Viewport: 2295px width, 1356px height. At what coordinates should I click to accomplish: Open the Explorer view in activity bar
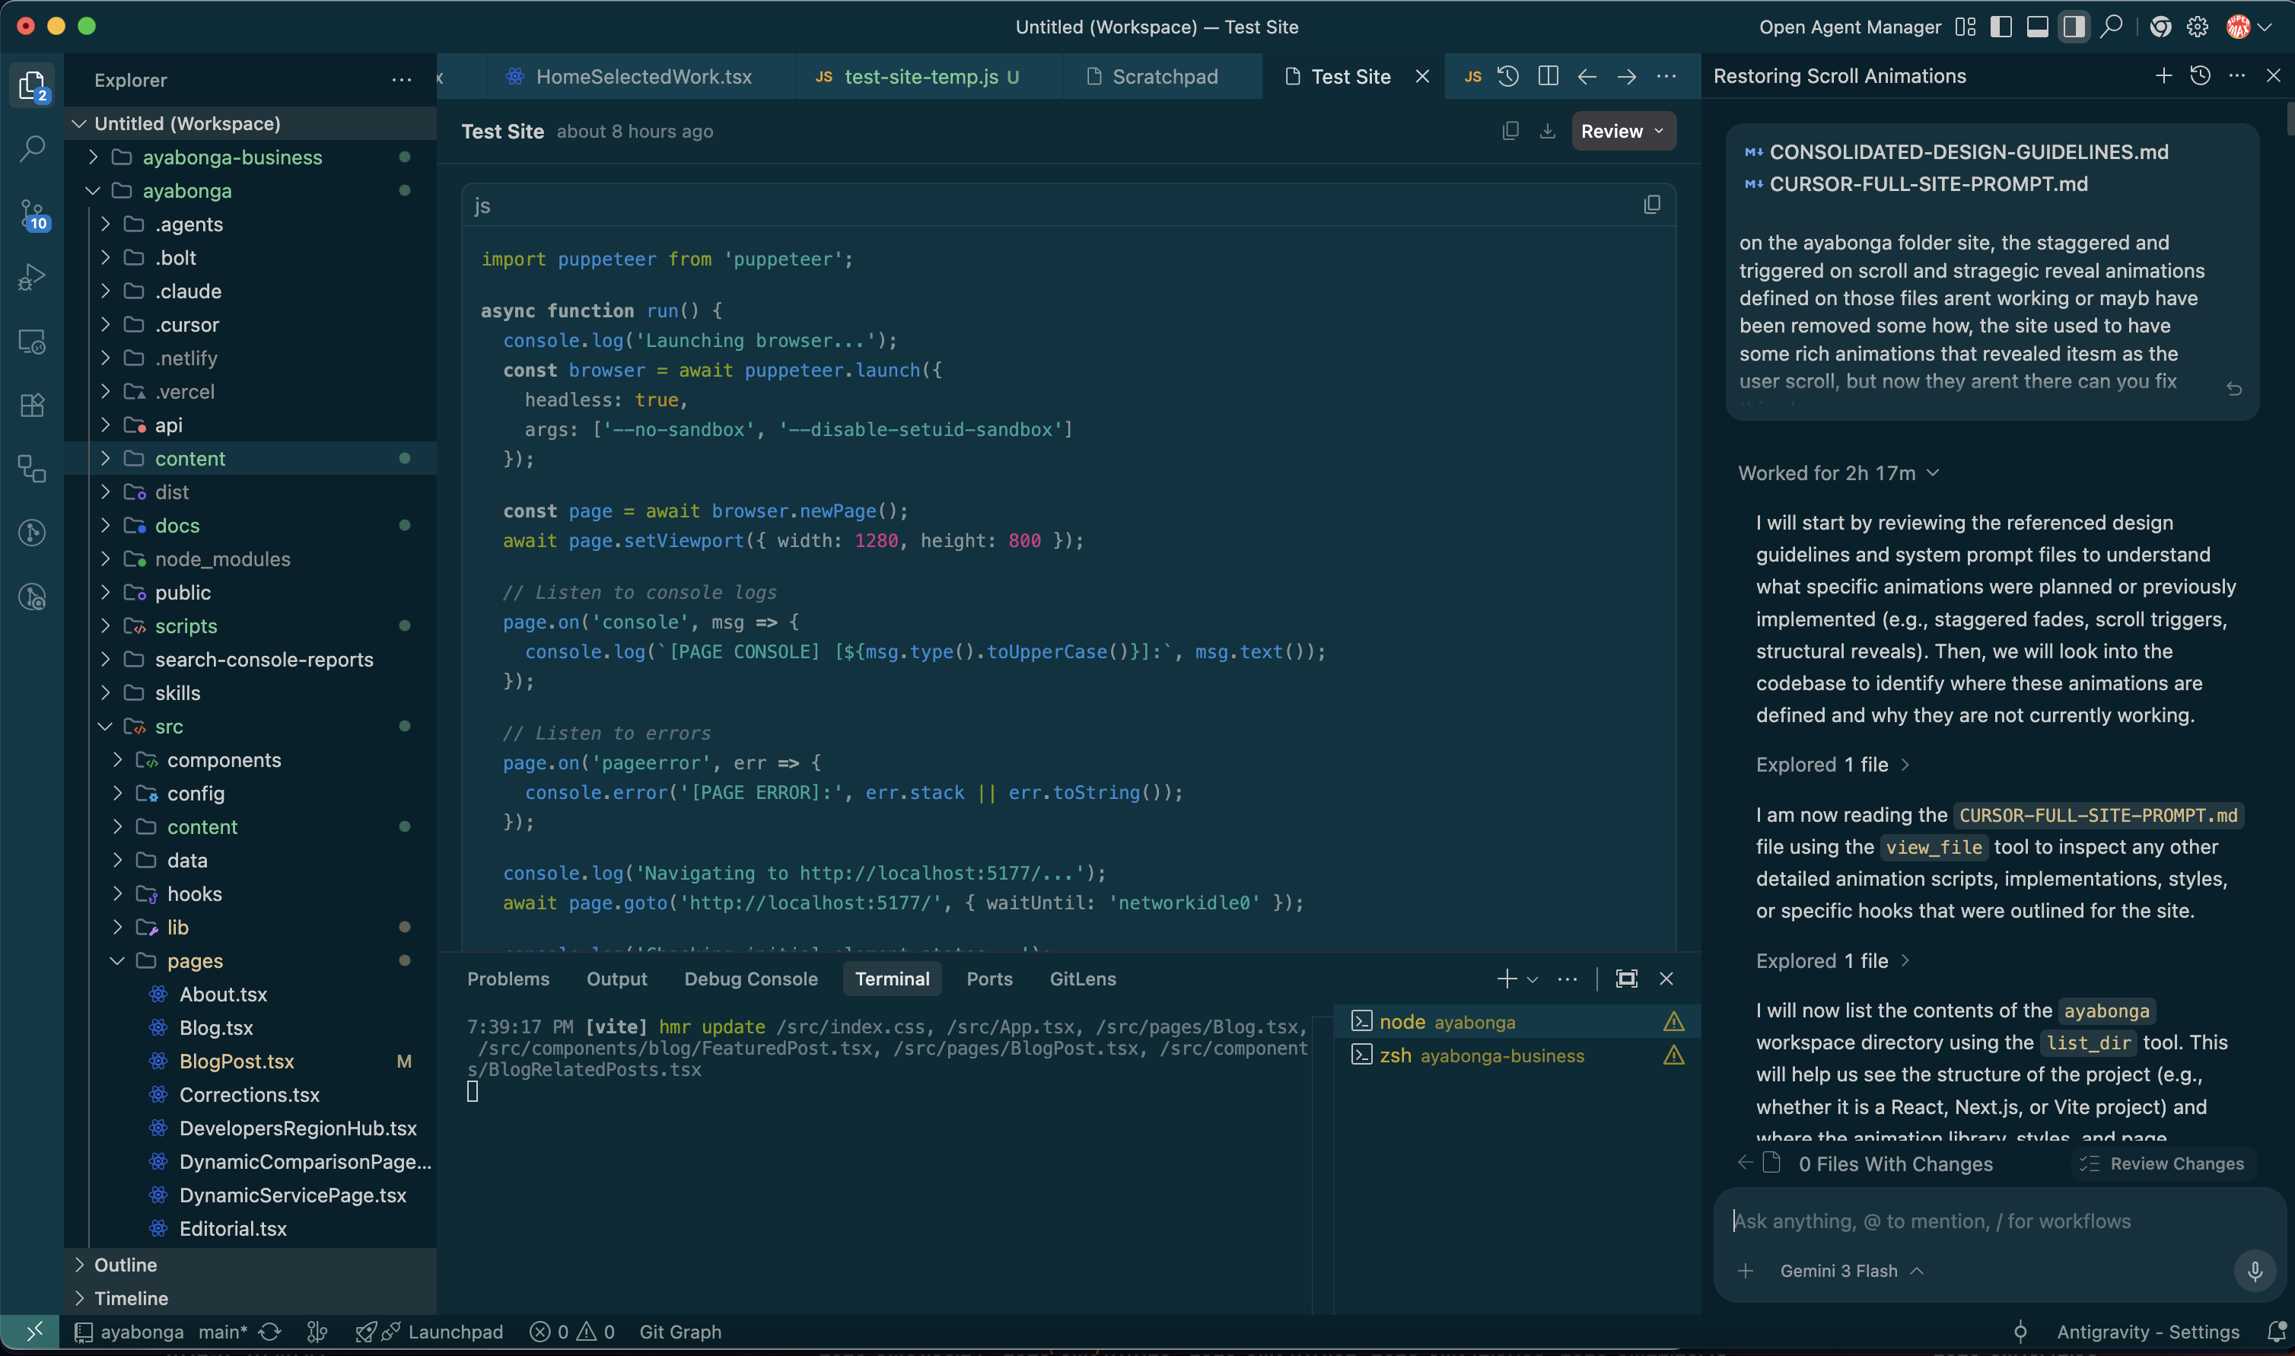(32, 85)
